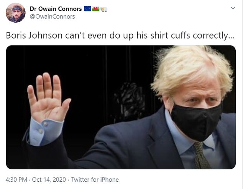Screen dimensions: 243x189
Task: Visit the @OwainConnors handle link
Action: (x=52, y=16)
